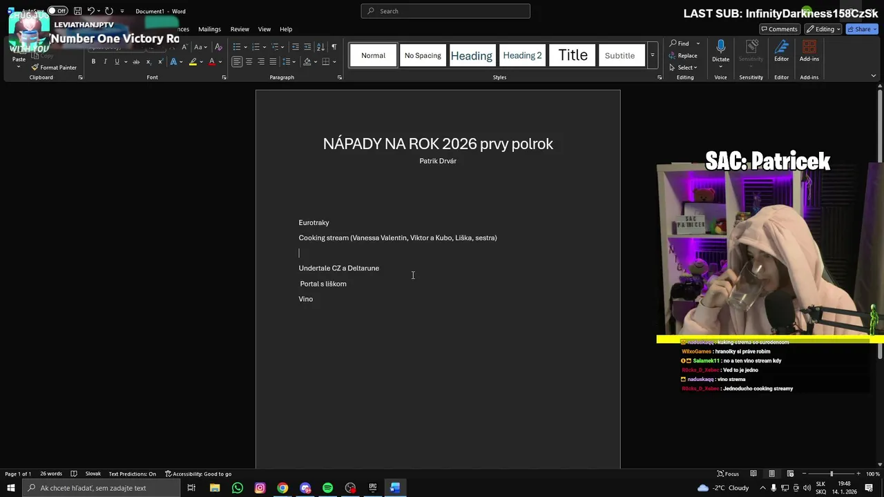Click the Numbering list icon
The width and height of the screenshot is (884, 497).
256,47
